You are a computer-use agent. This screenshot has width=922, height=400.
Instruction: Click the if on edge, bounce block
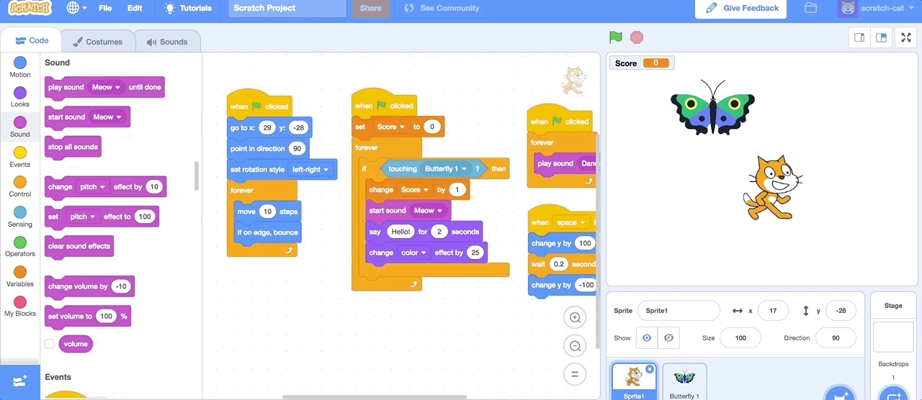(267, 232)
